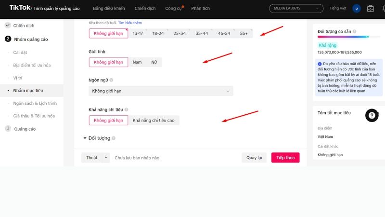Select age range 55+
Screen dimensions: 385x217
pyautogui.click(x=244, y=33)
